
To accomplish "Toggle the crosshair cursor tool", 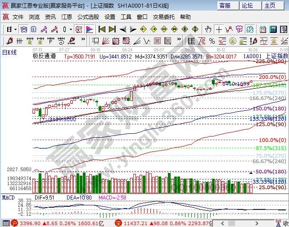I will (219, 29).
